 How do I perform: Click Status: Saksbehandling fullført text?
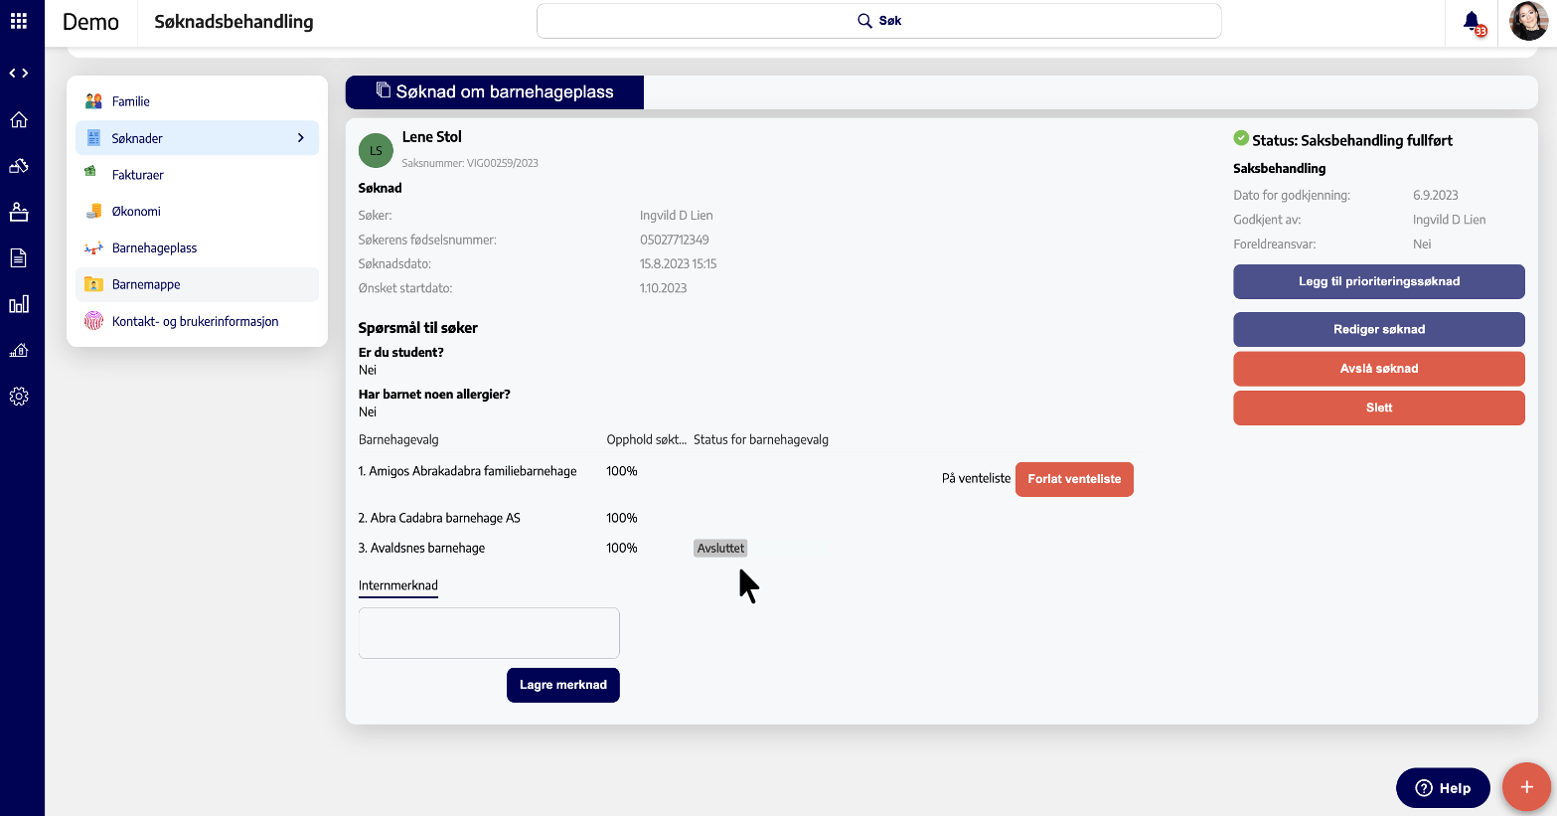pos(1352,140)
